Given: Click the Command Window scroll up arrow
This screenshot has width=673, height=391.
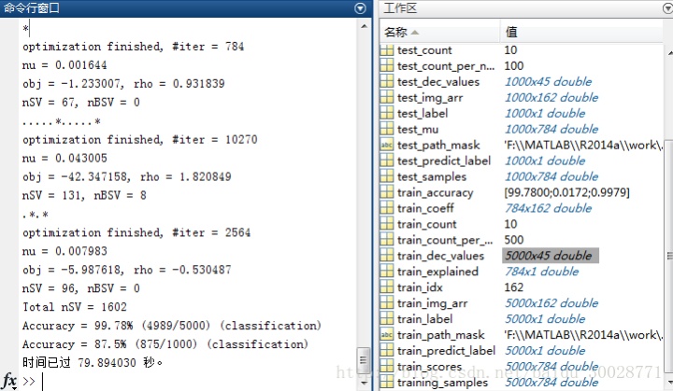Looking at the screenshot, I should [364, 26].
